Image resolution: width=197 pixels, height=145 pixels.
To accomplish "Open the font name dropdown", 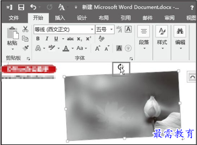I will [92, 29].
